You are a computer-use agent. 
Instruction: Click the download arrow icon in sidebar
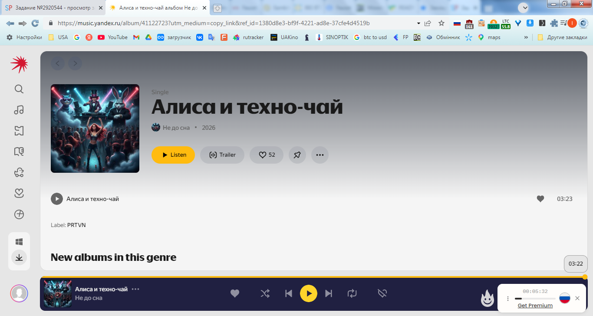tap(19, 258)
